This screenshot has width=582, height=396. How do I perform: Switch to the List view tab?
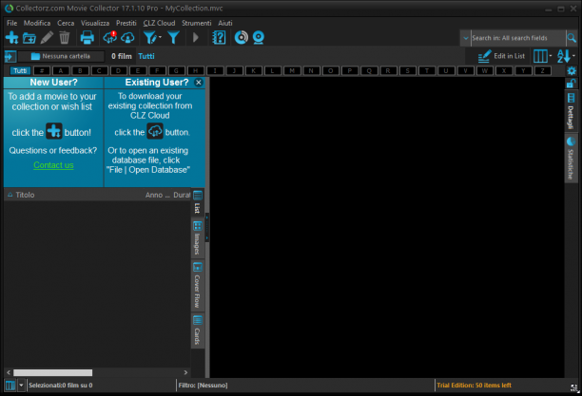point(198,202)
